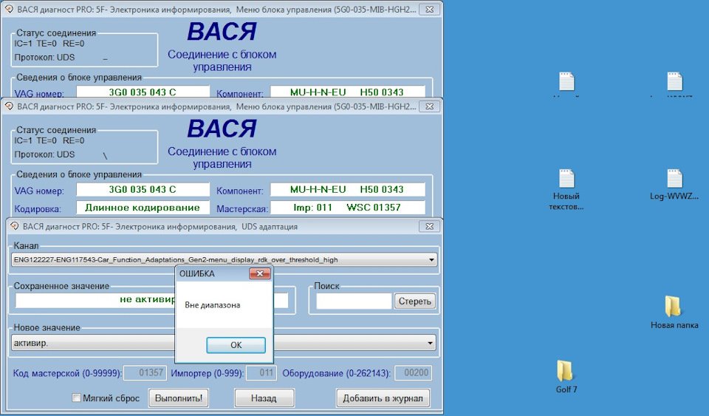Select the Log-WVWZ... file icon
The width and height of the screenshot is (709, 416).
(x=674, y=179)
